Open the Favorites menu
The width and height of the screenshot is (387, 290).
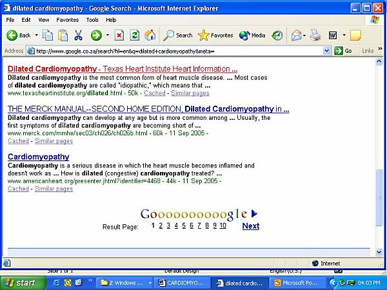[x=67, y=20]
